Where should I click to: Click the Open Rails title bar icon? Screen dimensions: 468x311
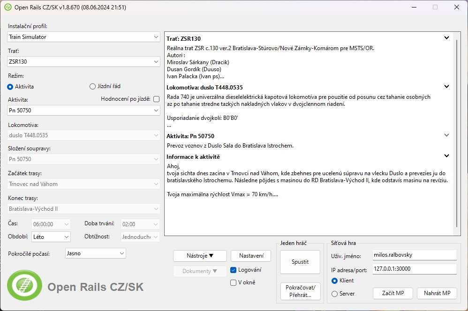[x=8, y=7]
